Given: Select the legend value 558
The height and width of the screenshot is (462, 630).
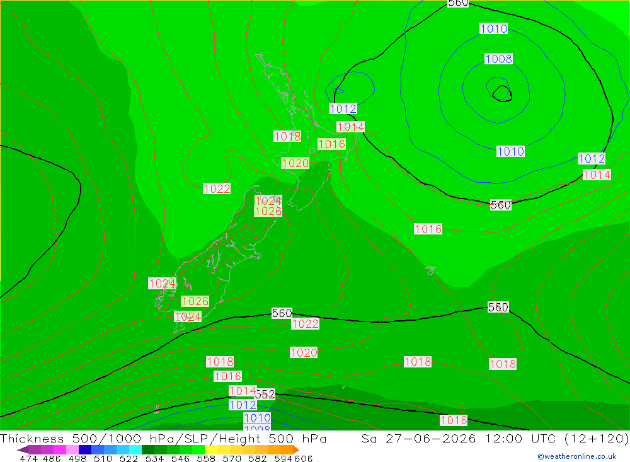Looking at the screenshot, I should coord(206,458).
